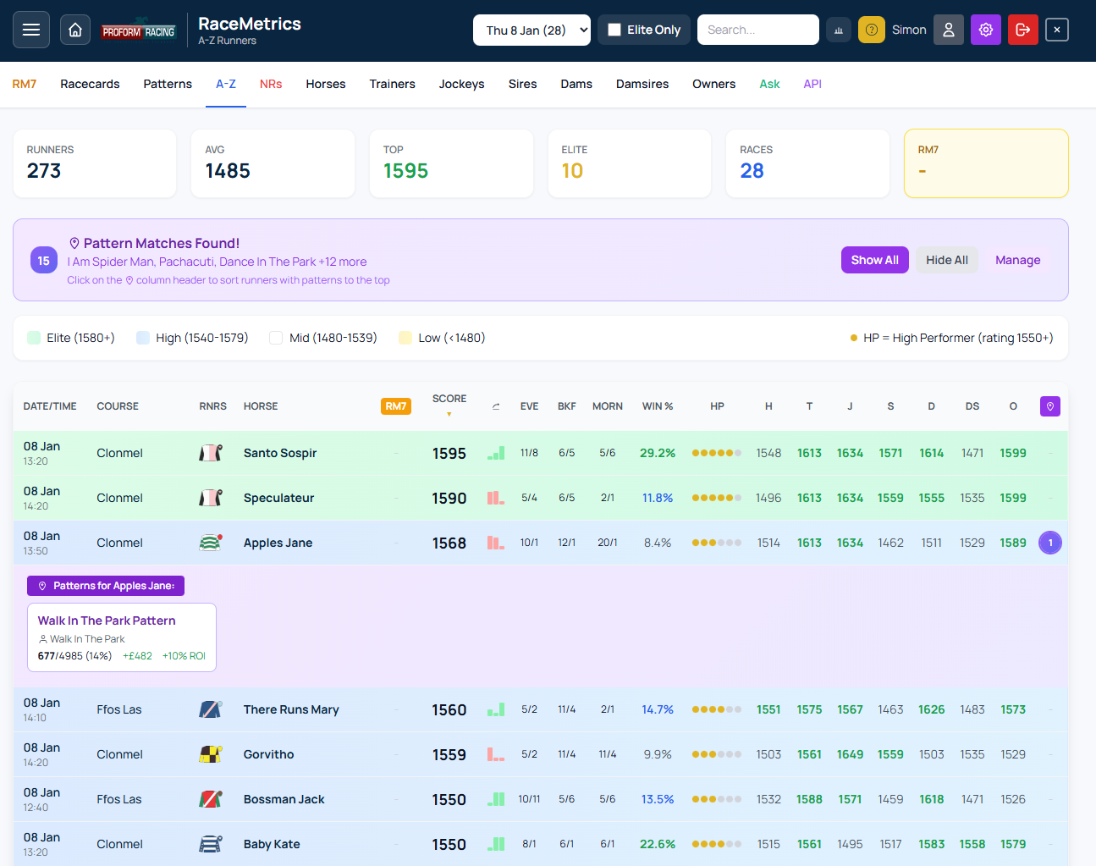
Task: Open the hamburger menu
Action: click(x=31, y=30)
